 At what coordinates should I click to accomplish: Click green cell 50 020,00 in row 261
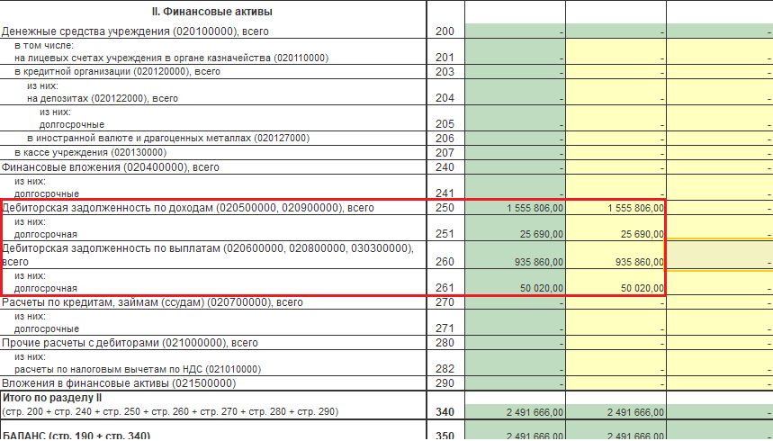(x=515, y=283)
